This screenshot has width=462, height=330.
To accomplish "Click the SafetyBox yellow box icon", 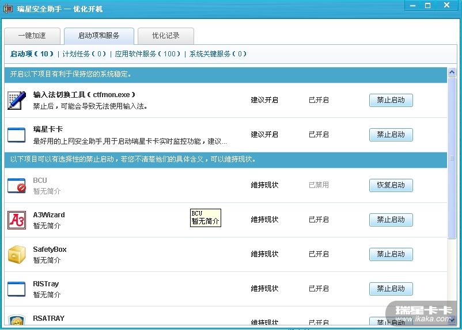I will click(17, 255).
